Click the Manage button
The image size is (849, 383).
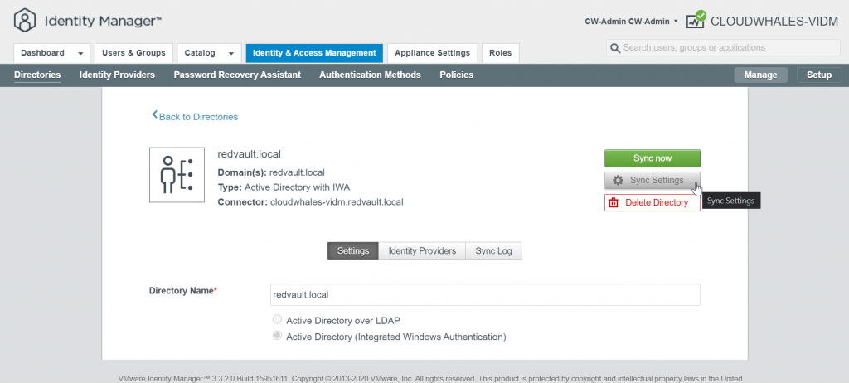coord(761,75)
